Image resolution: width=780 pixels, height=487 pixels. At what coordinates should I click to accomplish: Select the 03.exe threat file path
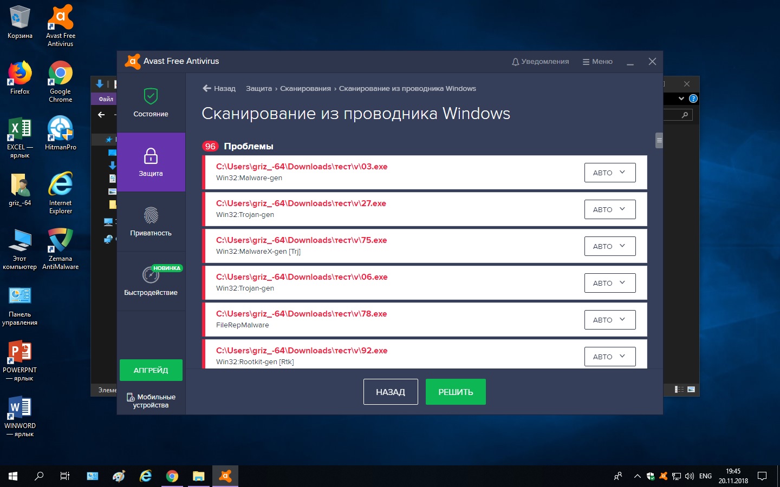(302, 167)
